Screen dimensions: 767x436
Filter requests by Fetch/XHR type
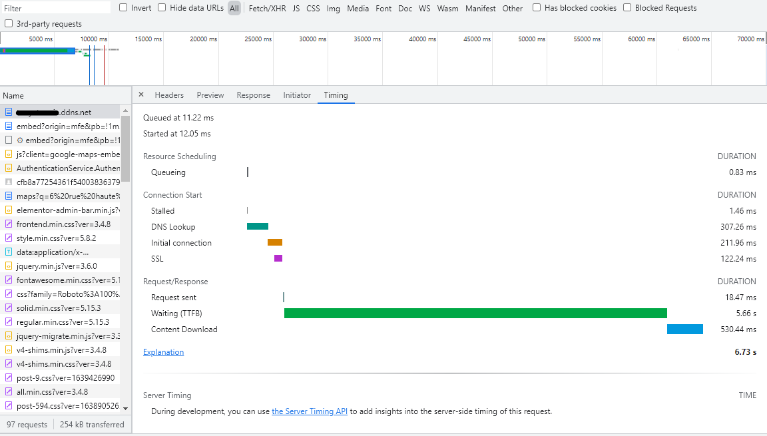click(x=267, y=8)
